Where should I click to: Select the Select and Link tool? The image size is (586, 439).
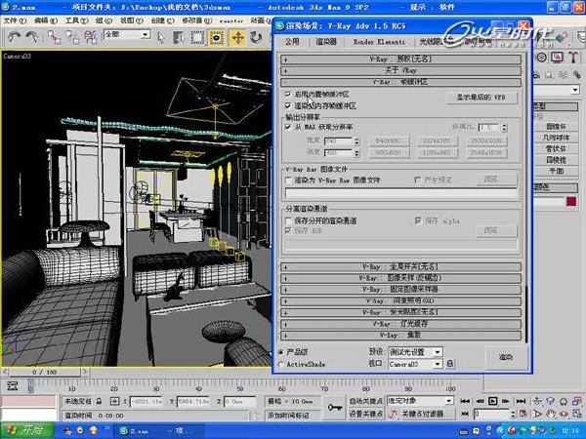coord(54,37)
